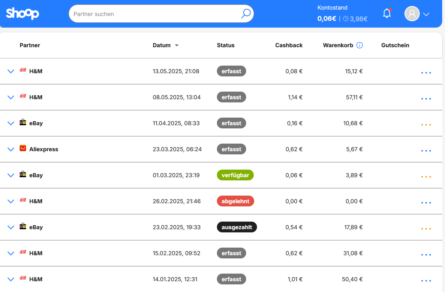Expand the eBay row dated 23.02.2025
445x292 pixels.
[x=11, y=228]
